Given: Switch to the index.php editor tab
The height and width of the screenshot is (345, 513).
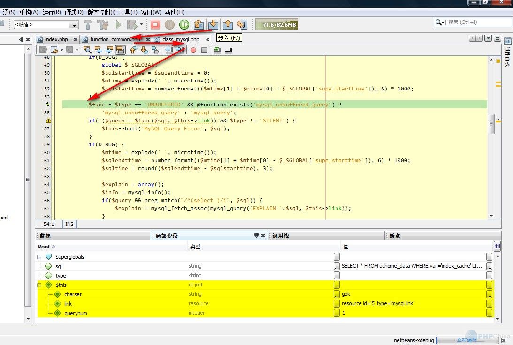Looking at the screenshot, I should 56,39.
